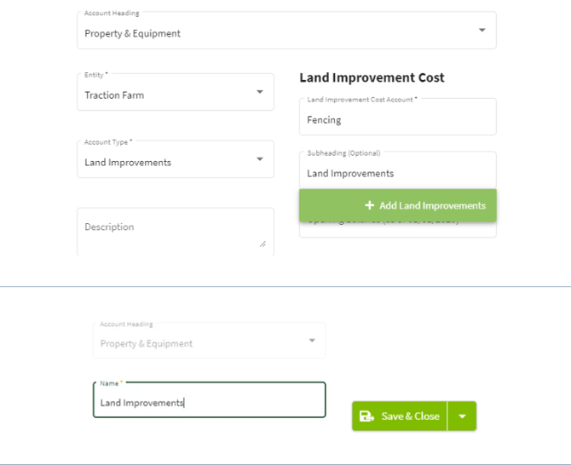Open the top Account Heading dropdown arrow
Image resolution: width=571 pixels, height=465 pixels.
482,31
